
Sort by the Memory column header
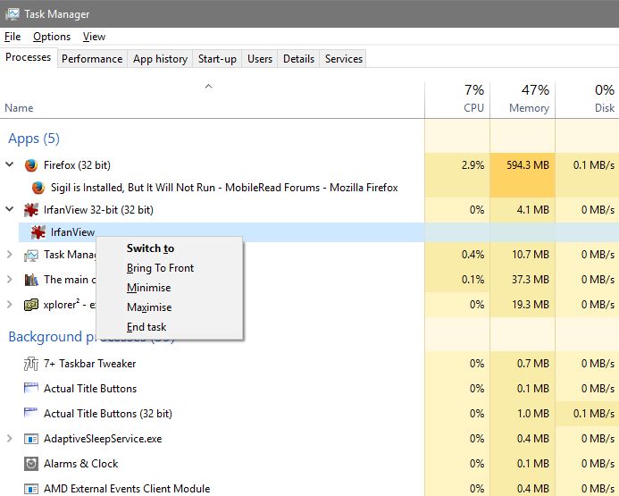click(523, 100)
